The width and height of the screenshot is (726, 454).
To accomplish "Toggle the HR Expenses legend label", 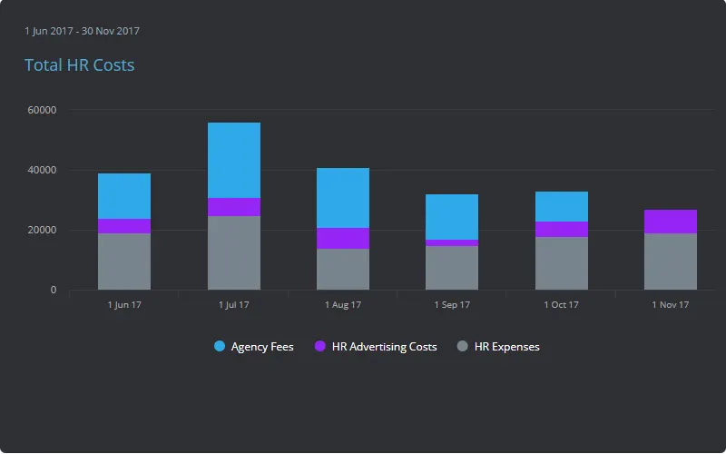I will (506, 347).
